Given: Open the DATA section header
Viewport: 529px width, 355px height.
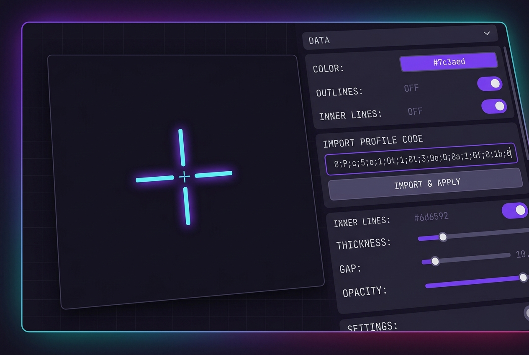Looking at the screenshot, I should [400, 37].
